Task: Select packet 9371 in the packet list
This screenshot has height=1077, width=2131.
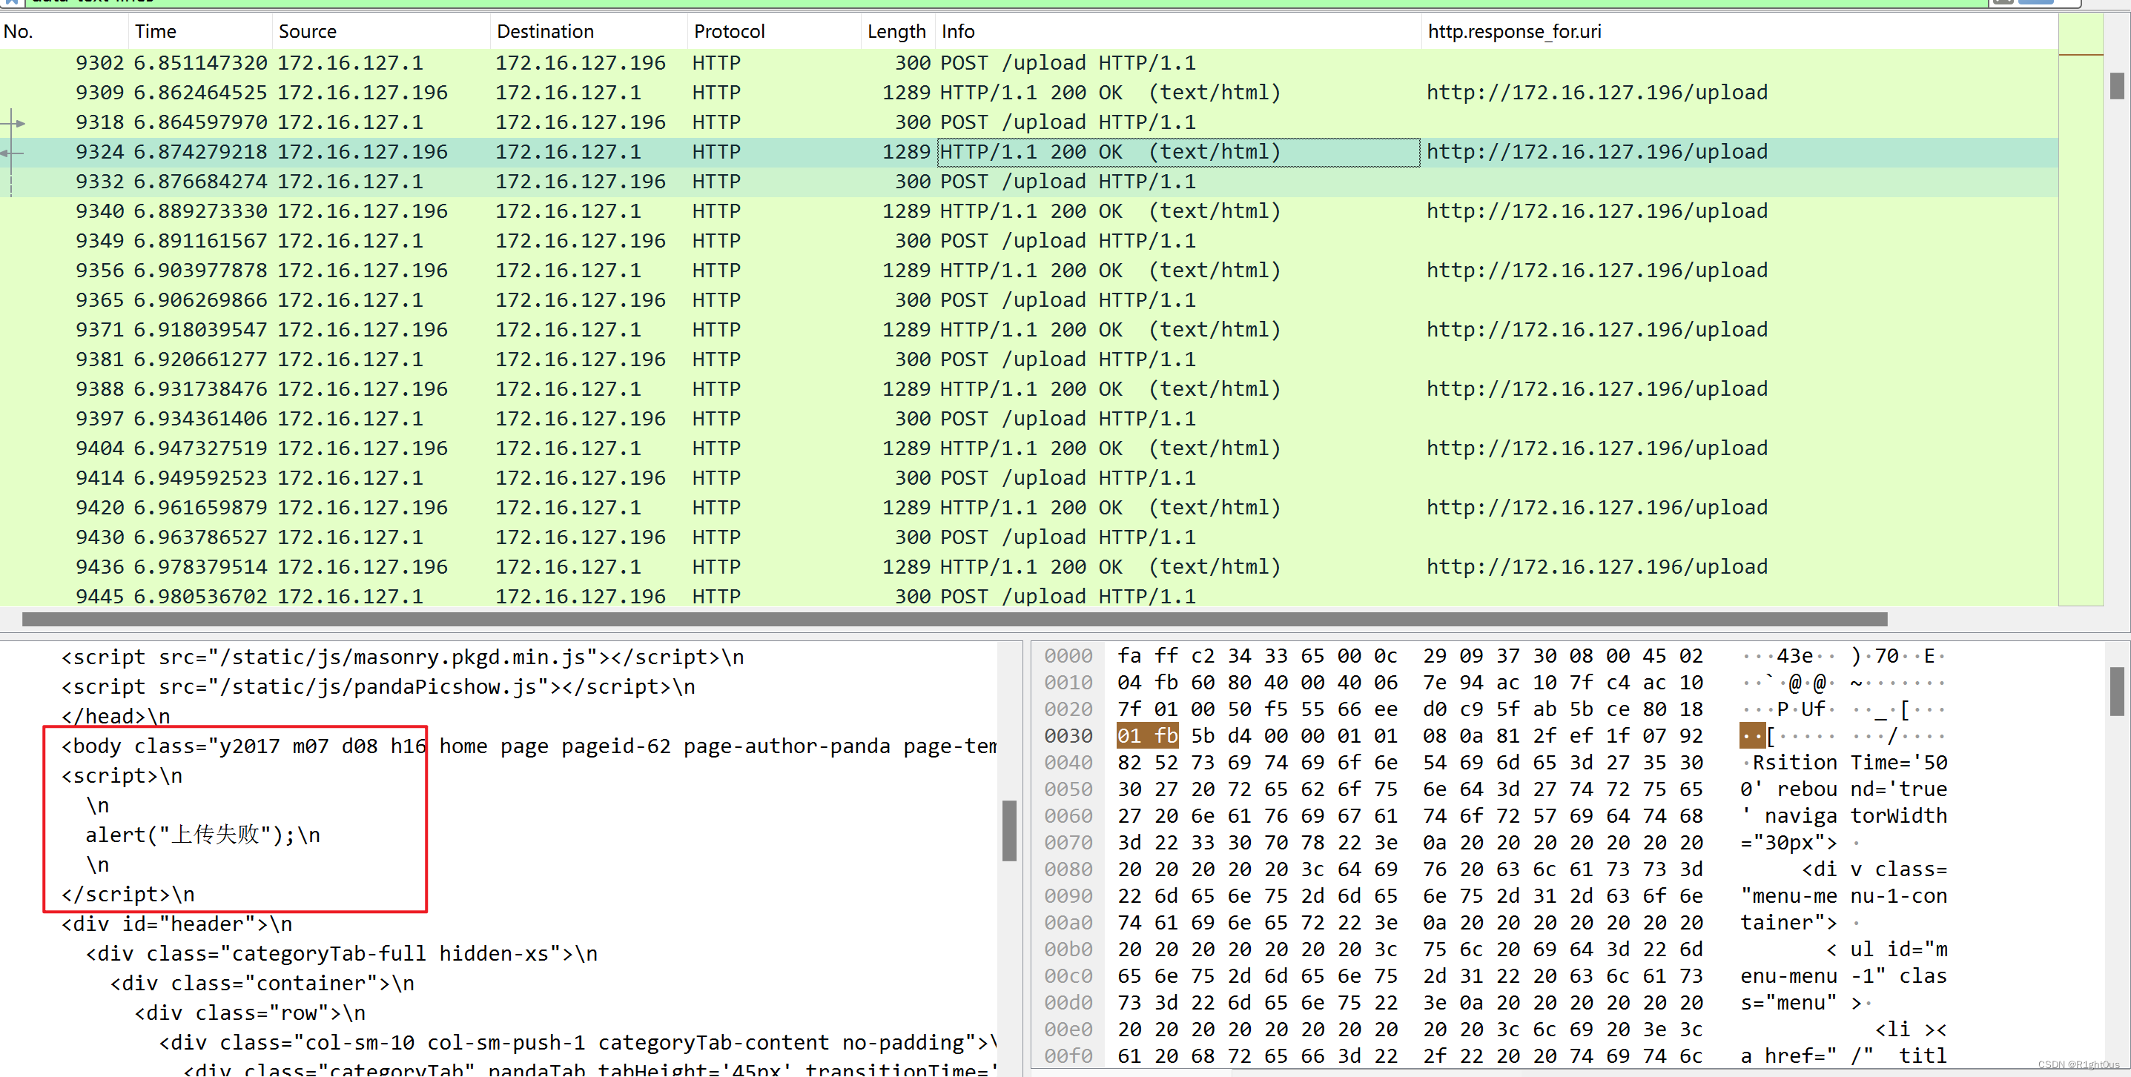Action: (1028, 330)
